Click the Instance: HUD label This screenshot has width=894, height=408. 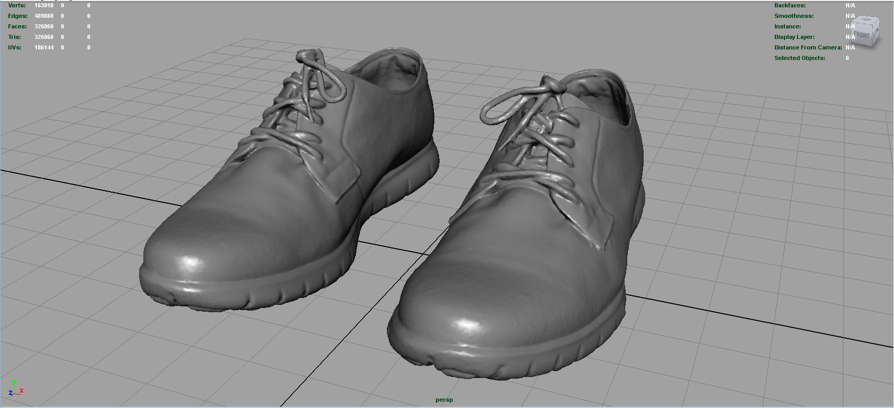click(x=788, y=26)
